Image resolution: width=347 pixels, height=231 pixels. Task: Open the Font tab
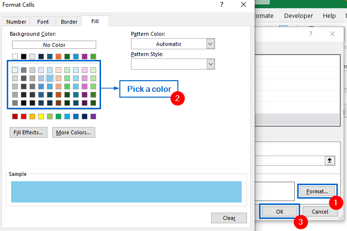coord(43,22)
